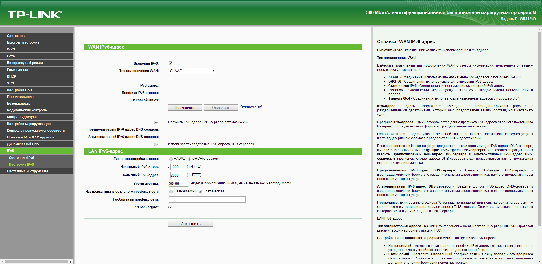Open Системные инструменты menu section
Screen dimensions: 542x264
37,171
